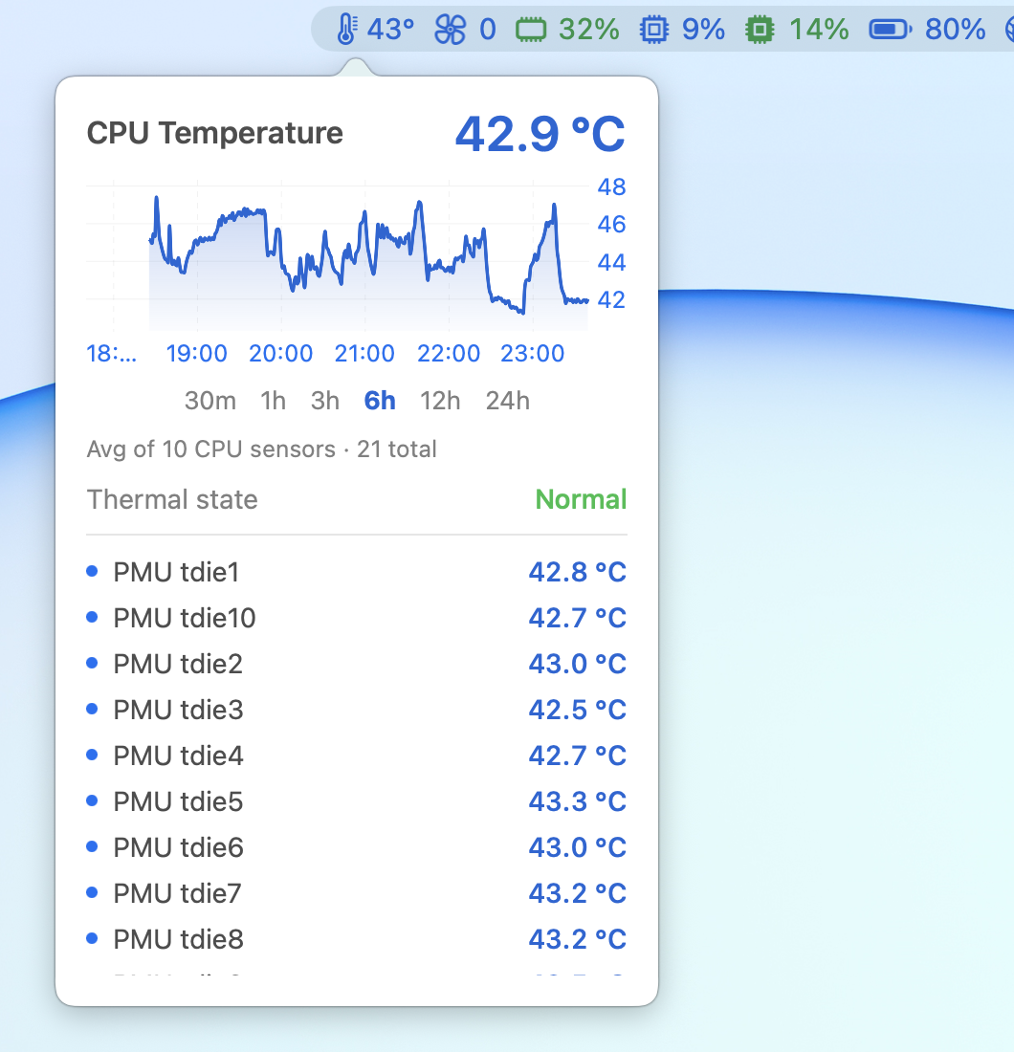Click the 32% memory value in menu bar
The image size is (1014, 1052).
588,30
